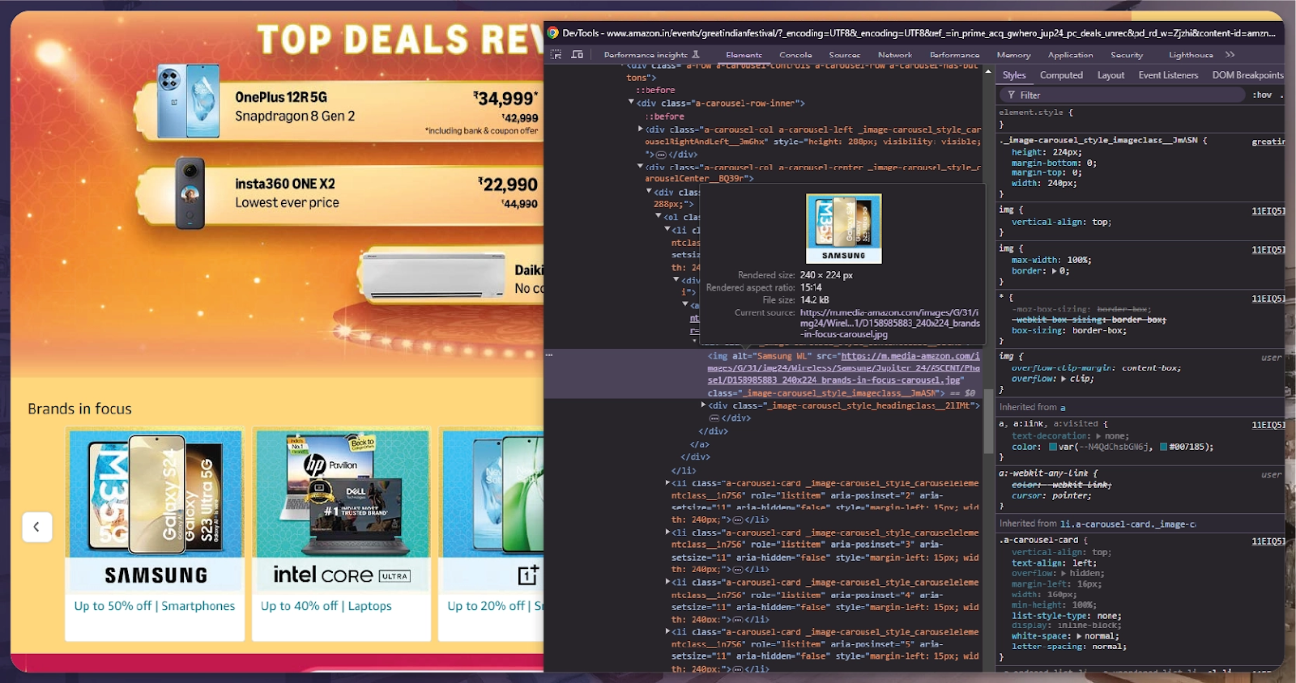Open the Samsung image source URL link
Image resolution: width=1296 pixels, height=683 pixels.
[843, 368]
